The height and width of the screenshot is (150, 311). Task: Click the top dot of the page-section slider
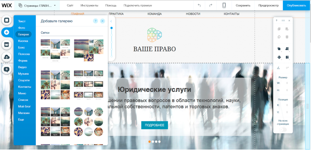[x=111, y=28]
